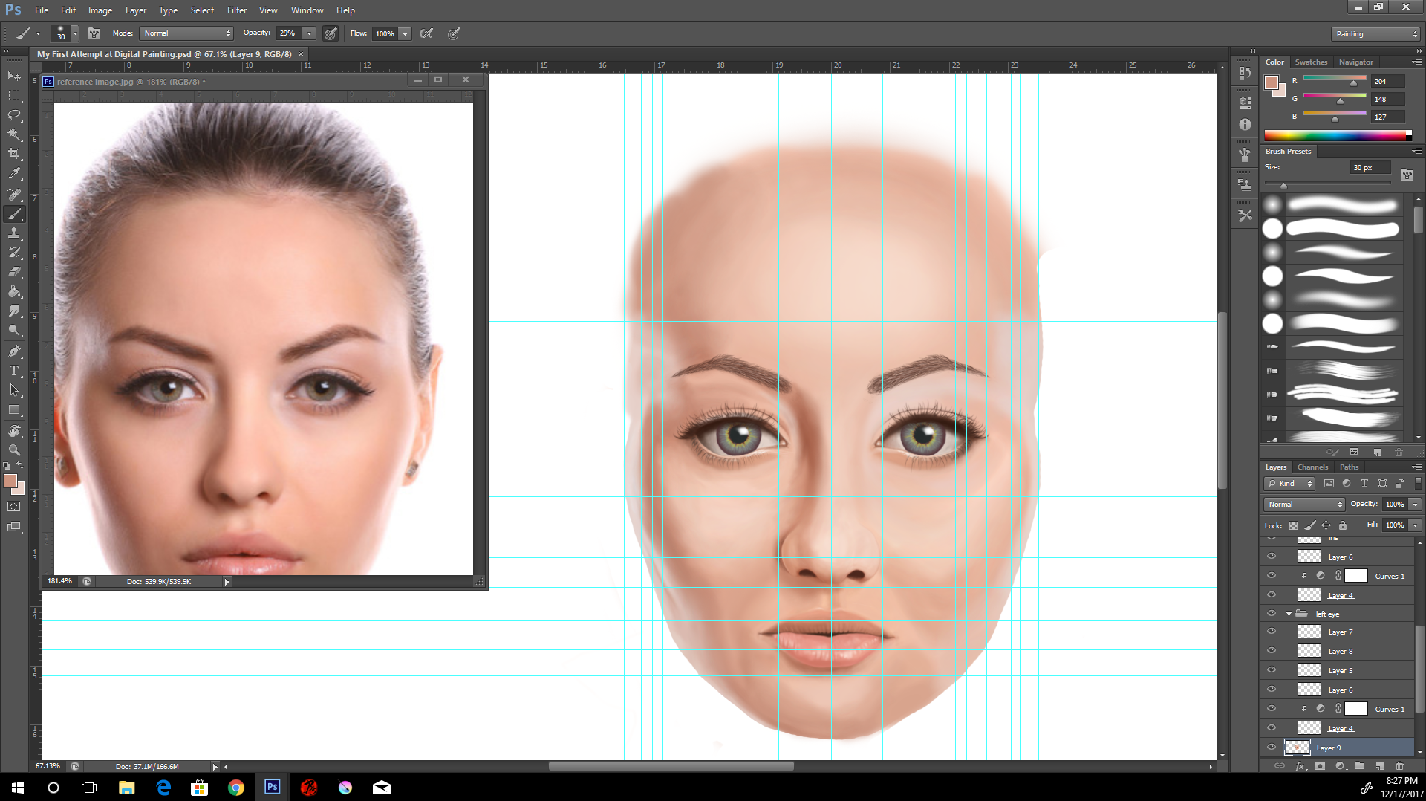The height and width of the screenshot is (801, 1426).
Task: Select the Rectangular Marquee tool
Action: pyautogui.click(x=14, y=96)
